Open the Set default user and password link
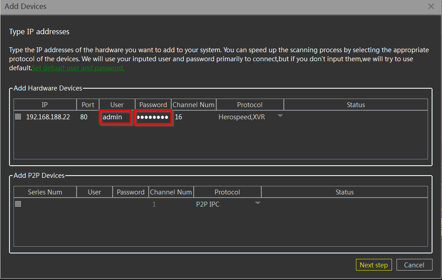 78,68
